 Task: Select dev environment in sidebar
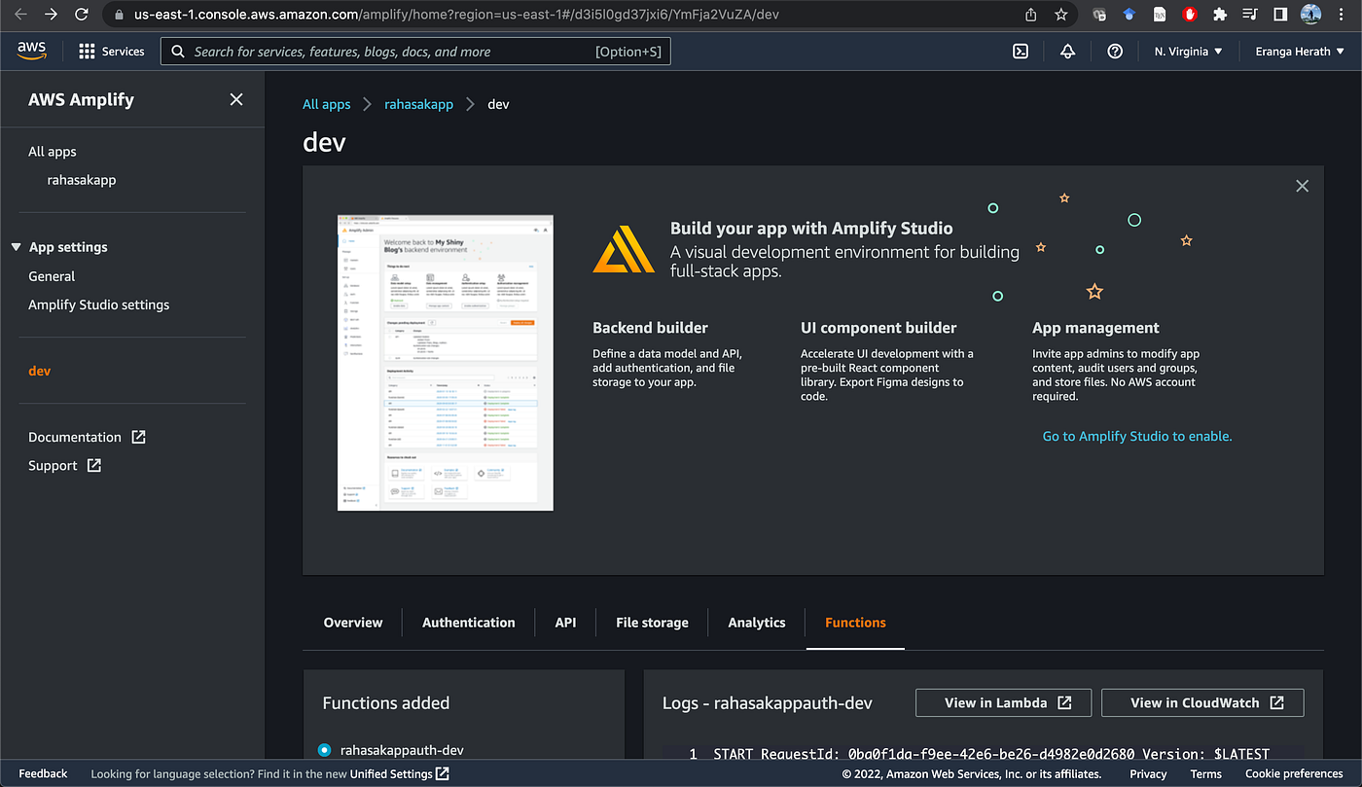[x=40, y=371]
